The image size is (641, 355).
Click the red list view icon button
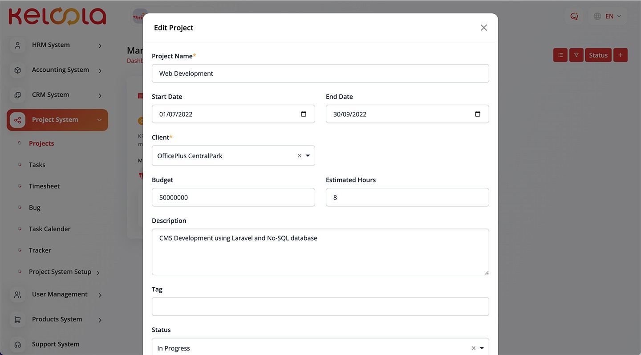560,55
